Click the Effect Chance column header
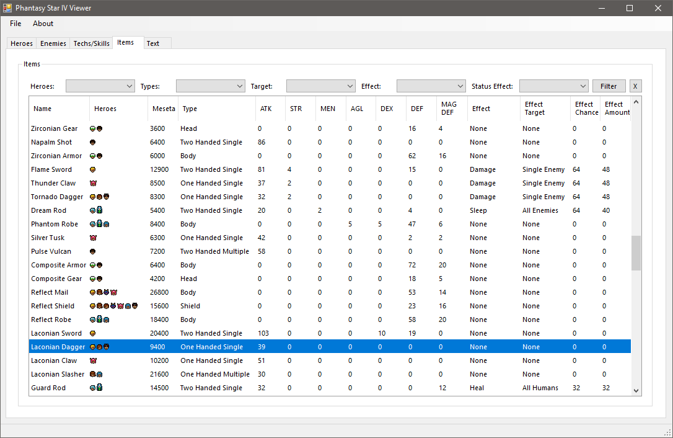The width and height of the screenshot is (673, 438). tap(586, 109)
